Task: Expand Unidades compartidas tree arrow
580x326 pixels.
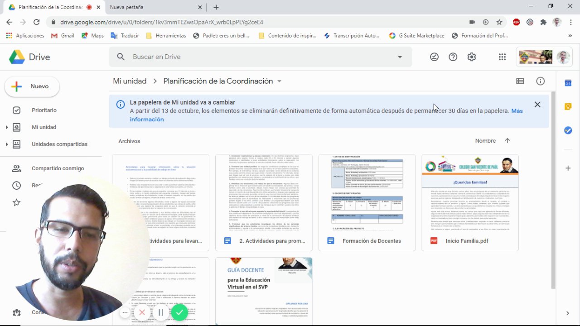Action: [x=7, y=144]
